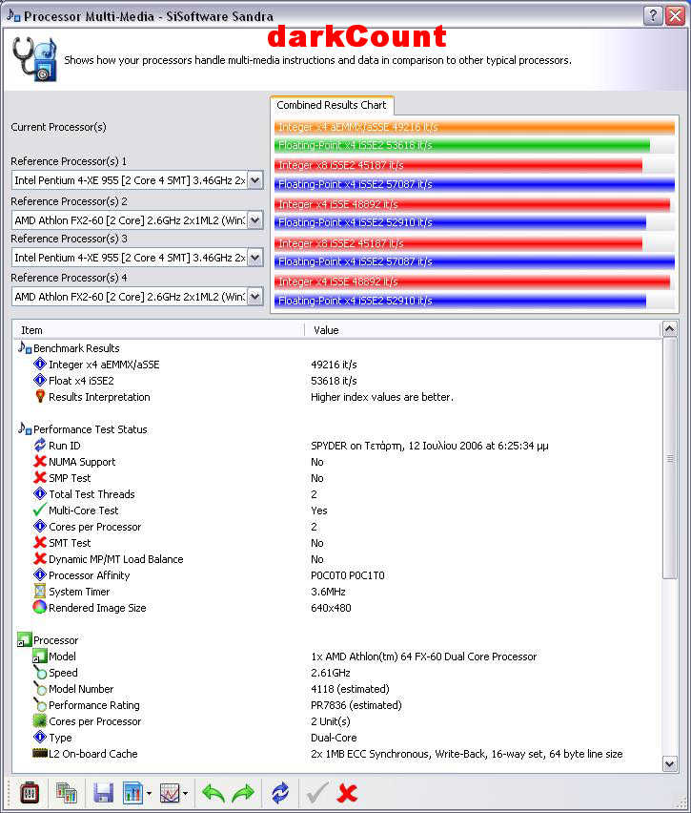The image size is (691, 813).
Task: Click the vertical scrollbar thumb
Action: [670, 458]
